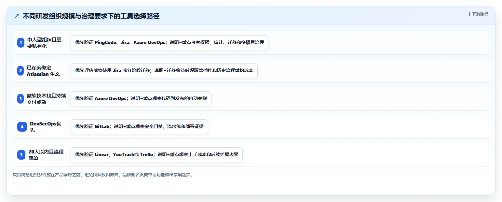Open the Linear、YouTrack或 Trello recommendation box

[156, 155]
